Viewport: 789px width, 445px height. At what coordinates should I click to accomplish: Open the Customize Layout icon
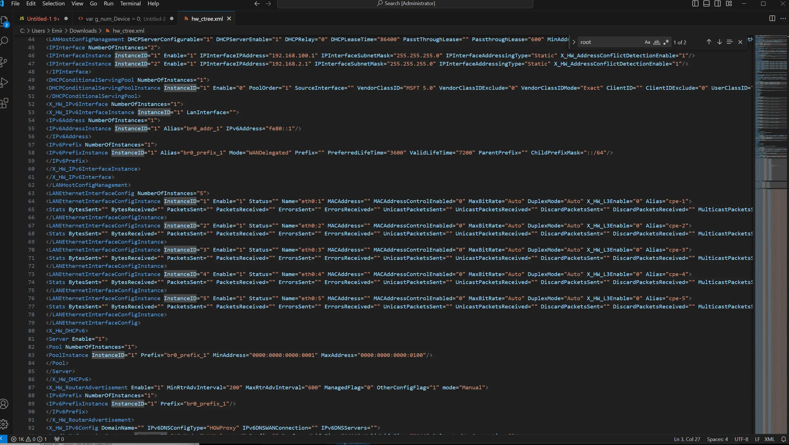(729, 4)
